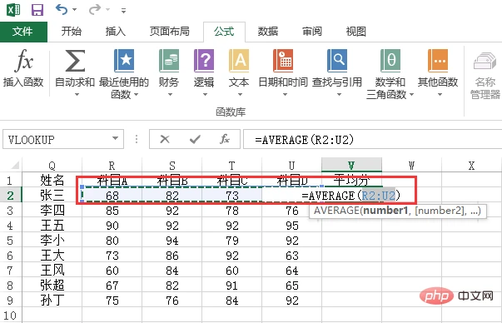Open the 数学和三角函数 book icon
This screenshot has width=502, height=323.
click(390, 61)
